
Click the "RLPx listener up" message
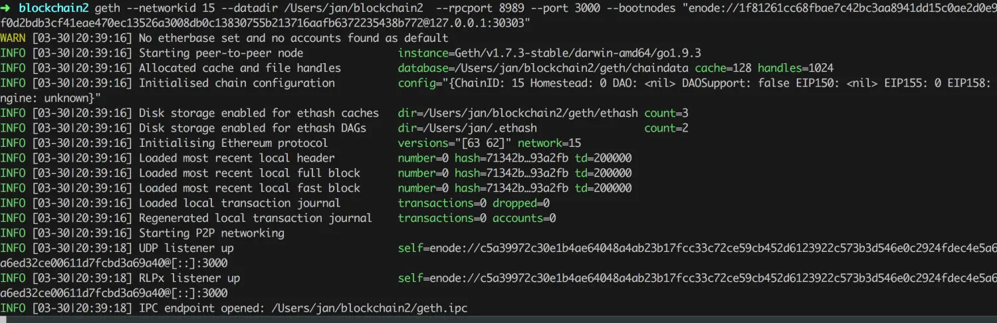(189, 278)
